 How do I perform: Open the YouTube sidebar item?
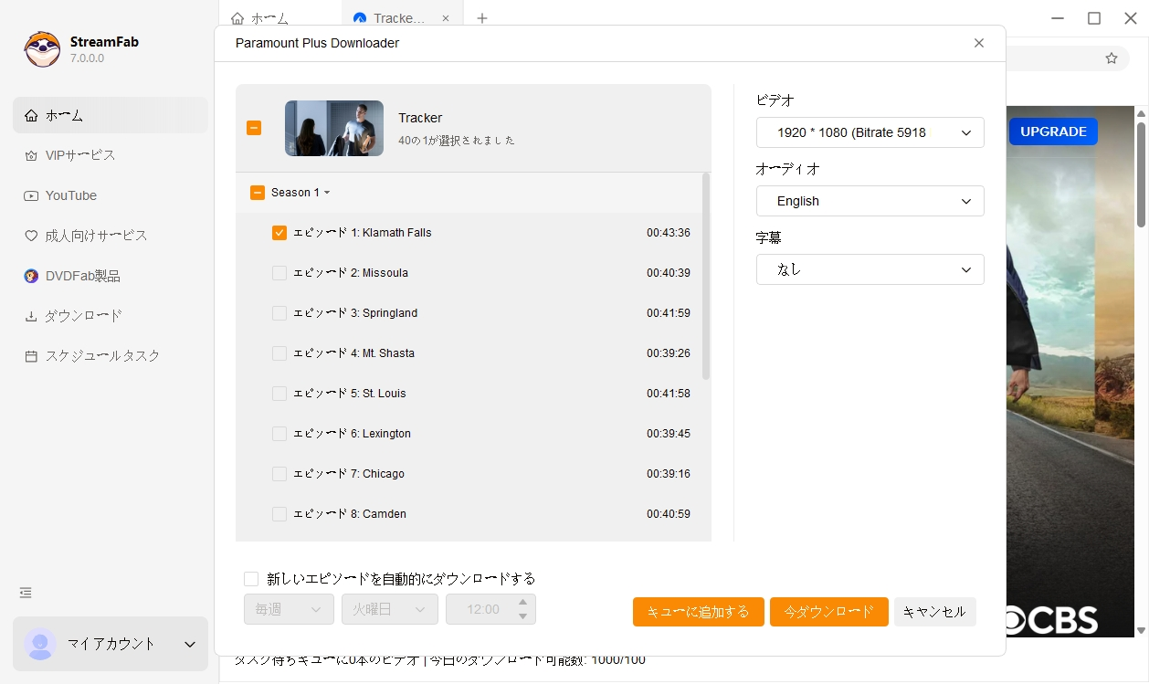[x=70, y=195]
